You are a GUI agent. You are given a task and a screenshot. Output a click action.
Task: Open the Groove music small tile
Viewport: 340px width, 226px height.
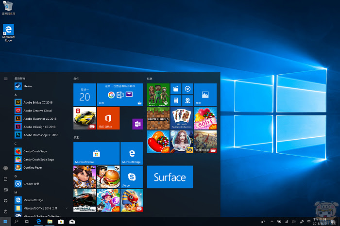point(187,89)
